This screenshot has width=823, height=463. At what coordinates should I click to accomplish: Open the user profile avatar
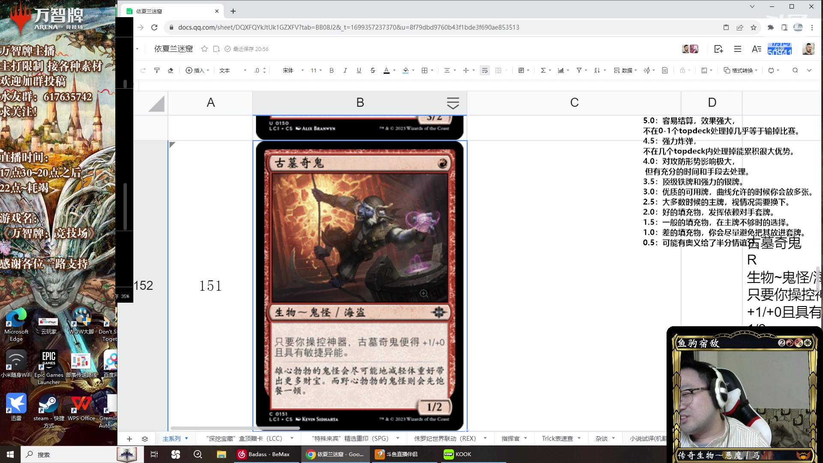pyautogui.click(x=808, y=49)
